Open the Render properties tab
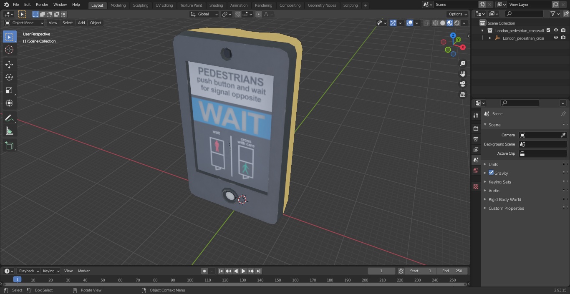The image size is (570, 294). [476, 128]
